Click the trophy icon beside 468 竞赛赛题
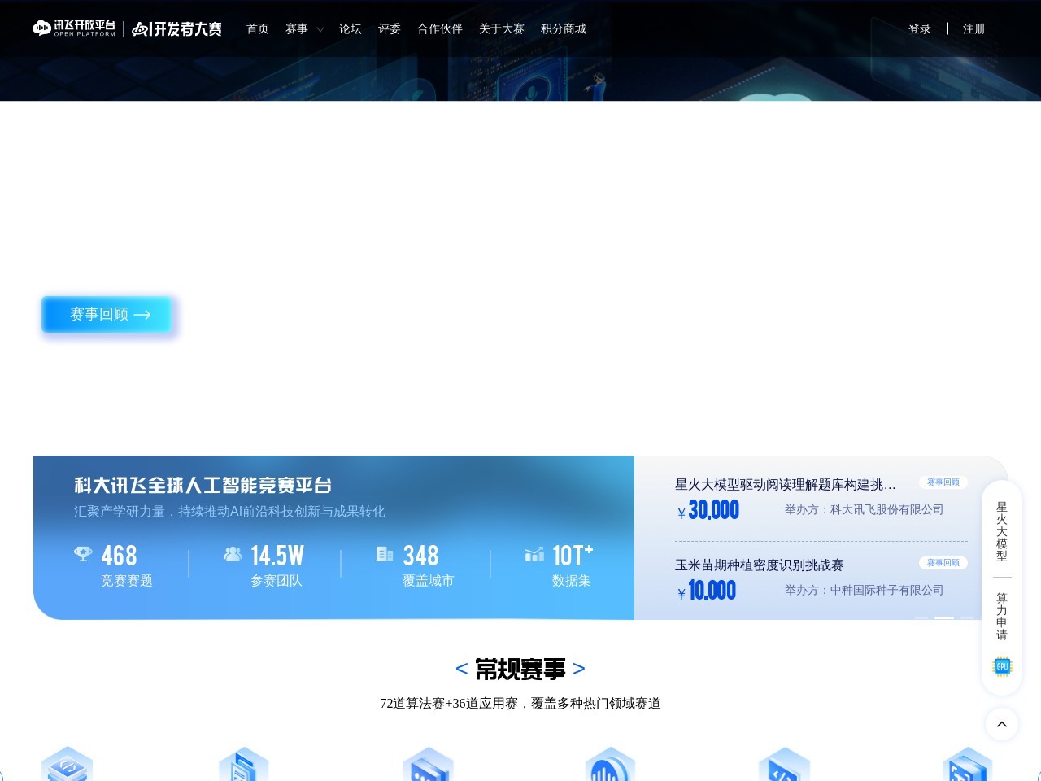 (82, 556)
